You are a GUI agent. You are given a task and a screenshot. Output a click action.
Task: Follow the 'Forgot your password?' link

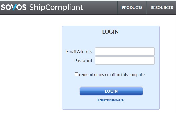click(x=111, y=100)
